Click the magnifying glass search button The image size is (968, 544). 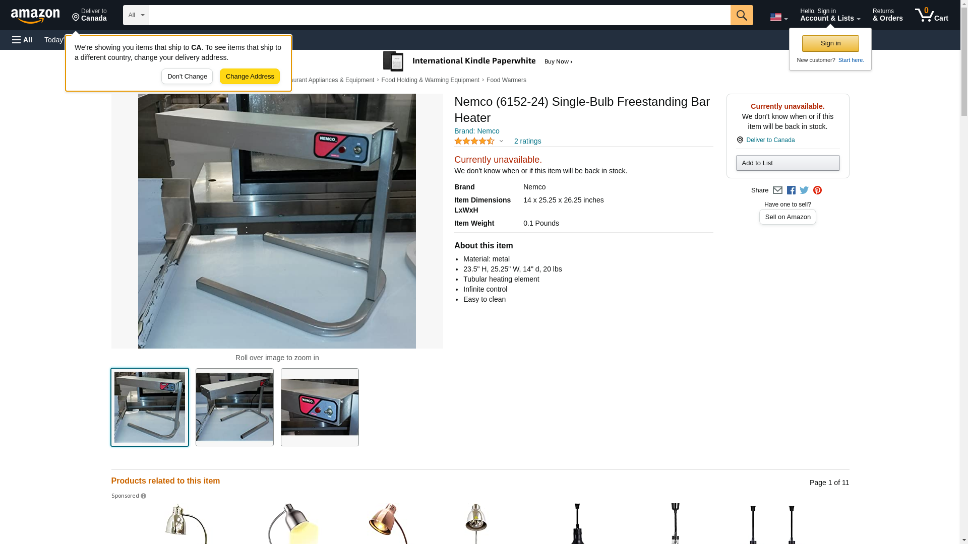point(741,15)
